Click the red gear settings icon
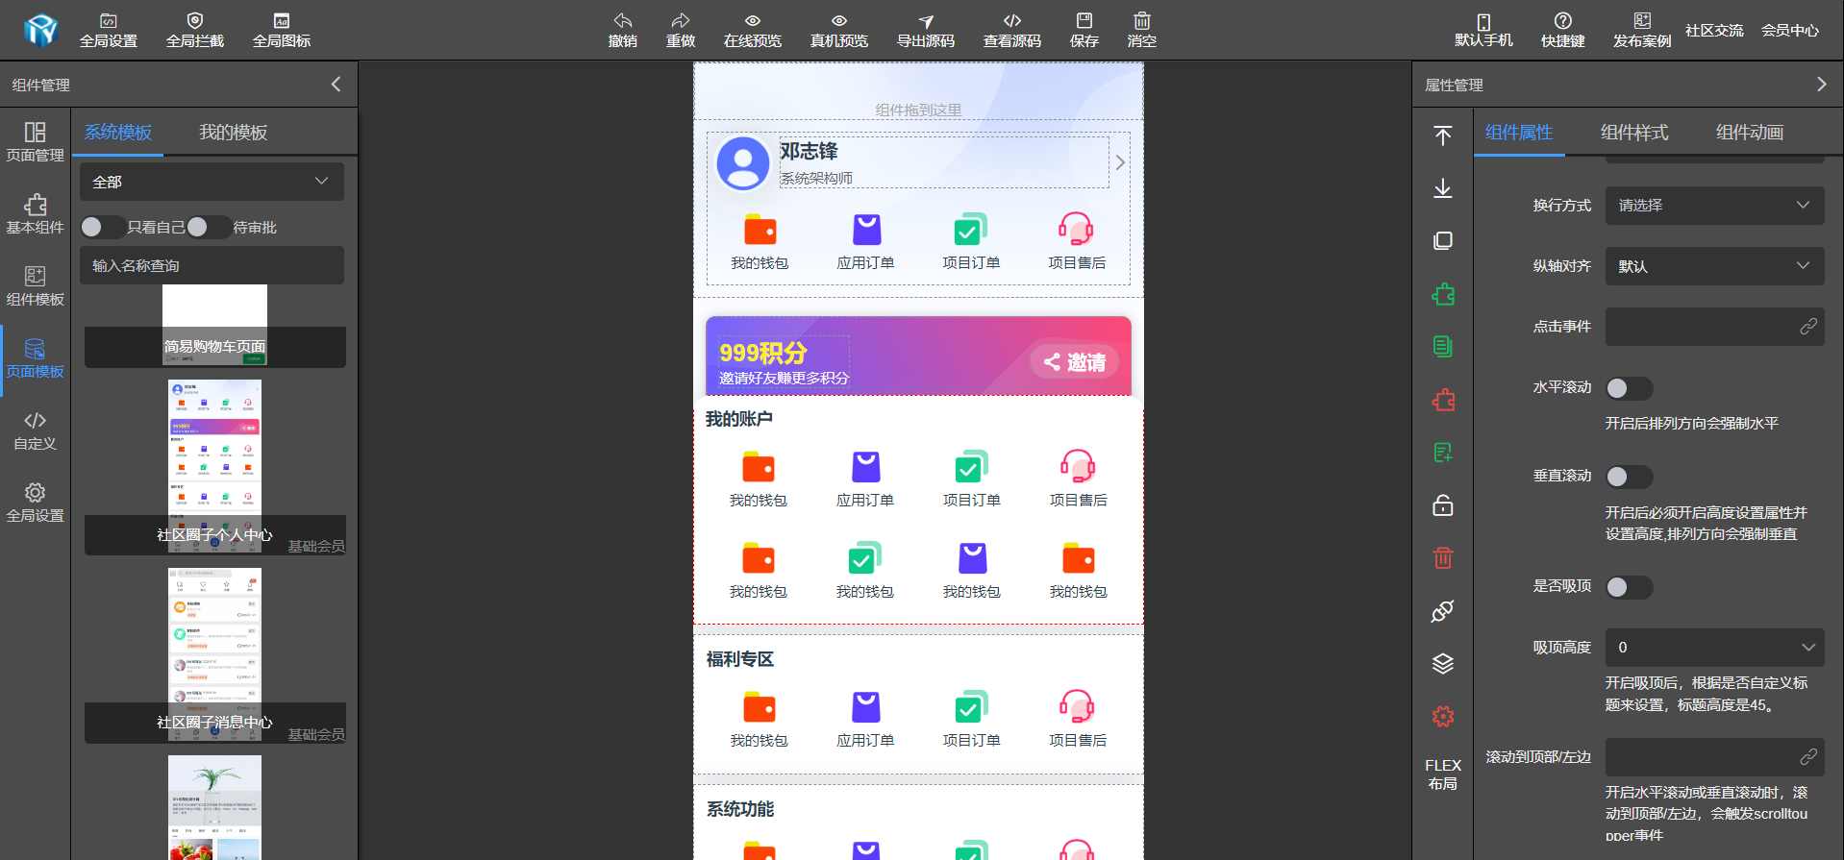 click(x=1443, y=716)
